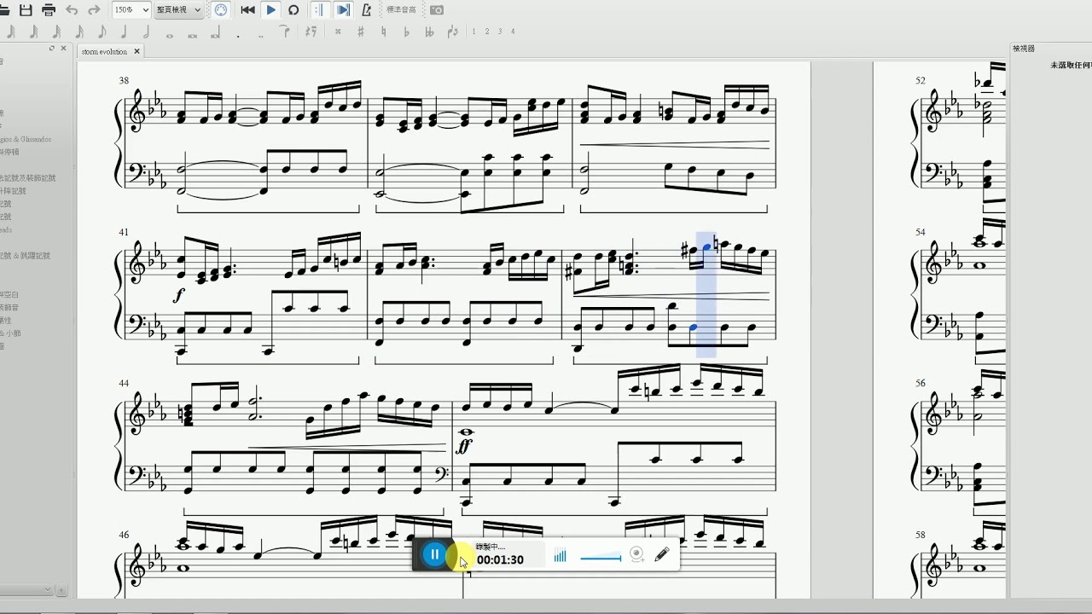
Task: Click measure number 44
Action: click(124, 383)
